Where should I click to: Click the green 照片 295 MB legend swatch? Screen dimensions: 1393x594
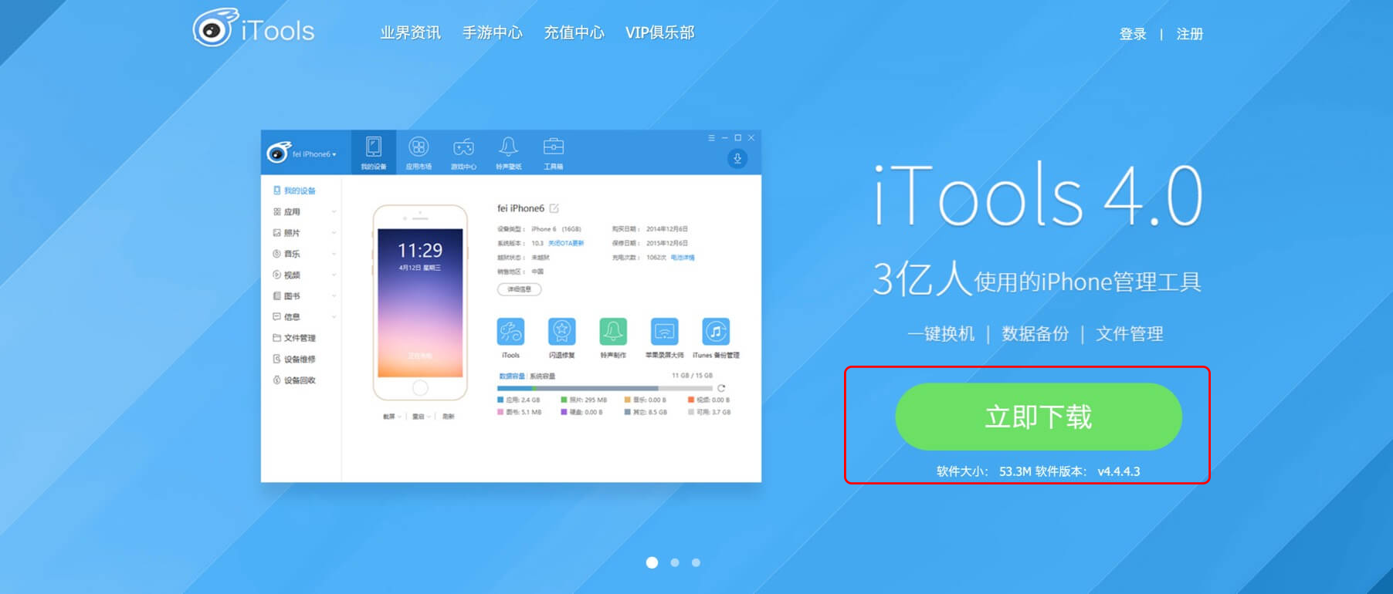coord(564,400)
